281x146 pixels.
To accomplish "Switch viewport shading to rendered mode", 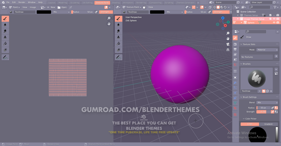I will 225,7.
